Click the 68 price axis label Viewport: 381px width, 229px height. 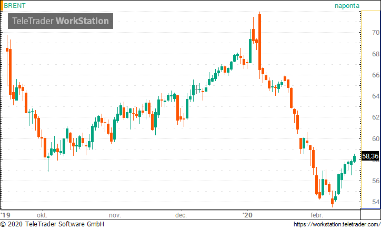point(376,54)
